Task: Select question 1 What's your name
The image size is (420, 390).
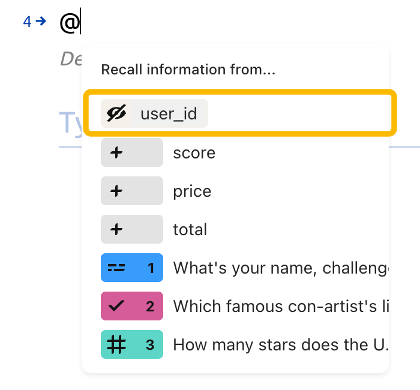Action: [245, 268]
